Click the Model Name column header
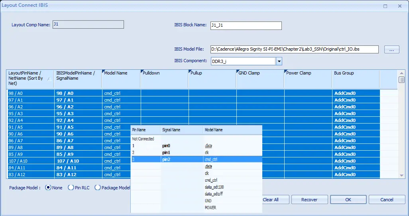Screen dimensions: 409x216 pos(121,79)
